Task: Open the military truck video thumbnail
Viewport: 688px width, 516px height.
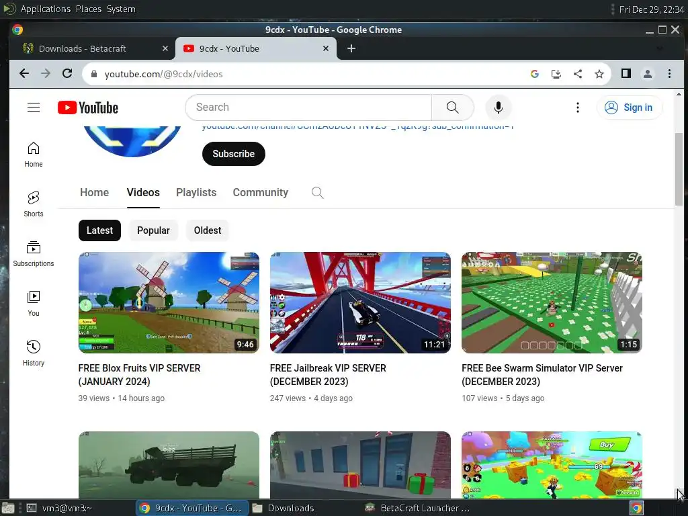Action: 169,465
